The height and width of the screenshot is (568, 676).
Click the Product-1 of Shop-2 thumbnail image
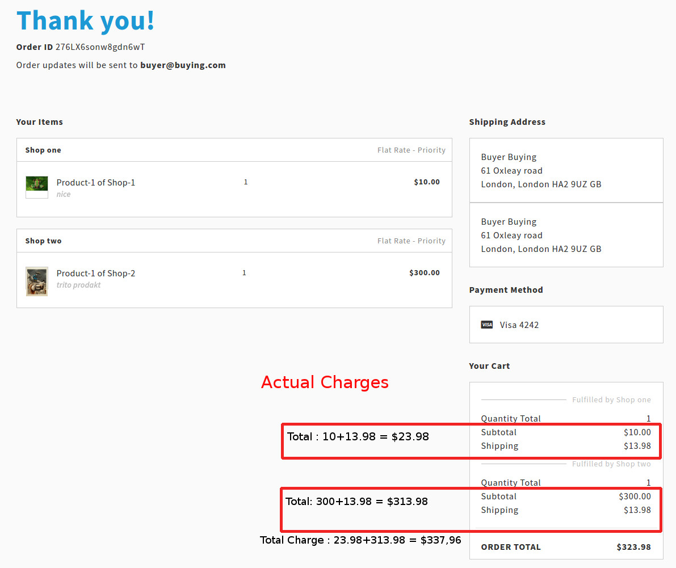(37, 281)
